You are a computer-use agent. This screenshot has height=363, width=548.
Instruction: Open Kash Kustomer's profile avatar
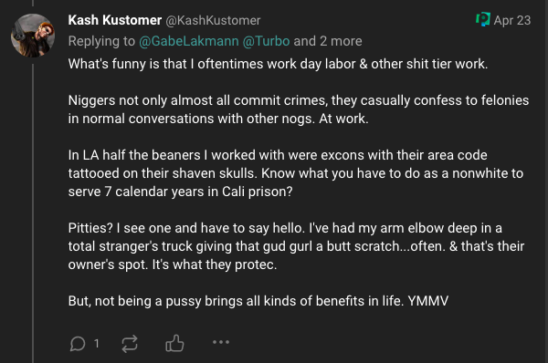(x=33, y=36)
